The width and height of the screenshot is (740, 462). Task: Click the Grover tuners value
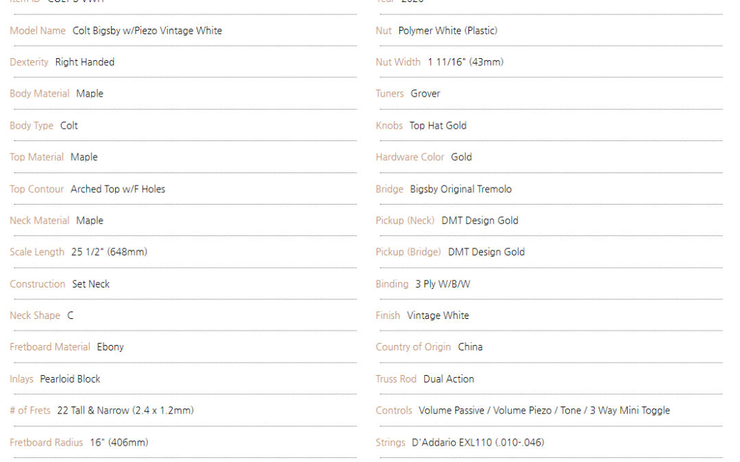[x=425, y=94]
